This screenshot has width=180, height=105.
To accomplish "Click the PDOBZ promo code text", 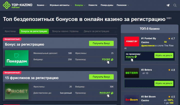I will pos(106,59).
